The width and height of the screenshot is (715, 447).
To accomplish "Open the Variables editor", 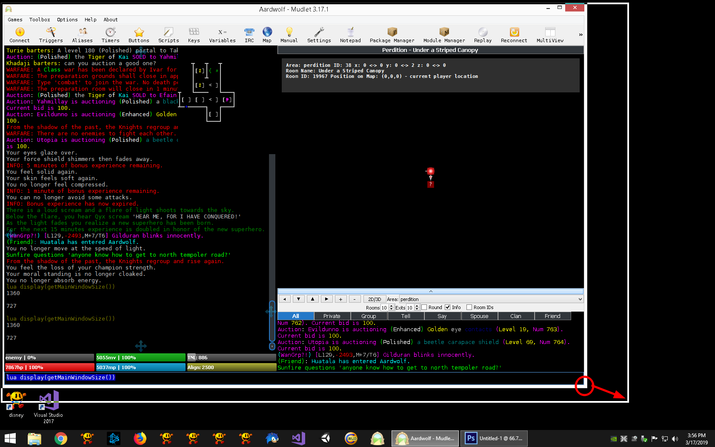I will (x=222, y=34).
